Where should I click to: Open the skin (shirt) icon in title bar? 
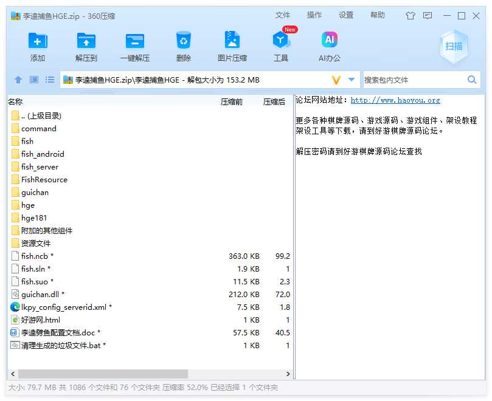click(x=410, y=15)
